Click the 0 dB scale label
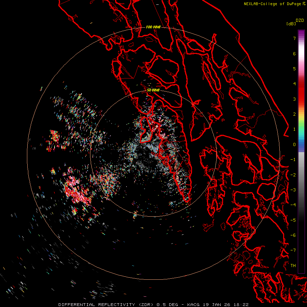 tap(294, 145)
